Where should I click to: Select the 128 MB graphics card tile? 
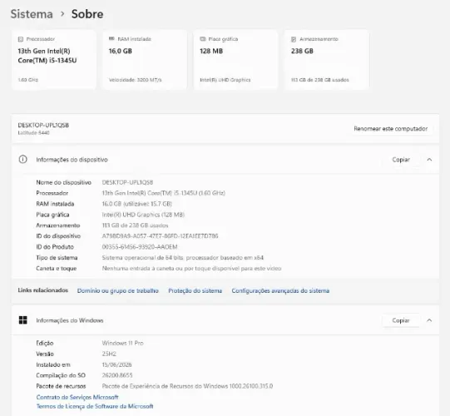236,60
